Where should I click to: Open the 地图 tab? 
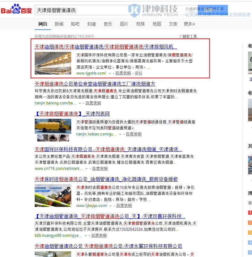[x=157, y=24]
